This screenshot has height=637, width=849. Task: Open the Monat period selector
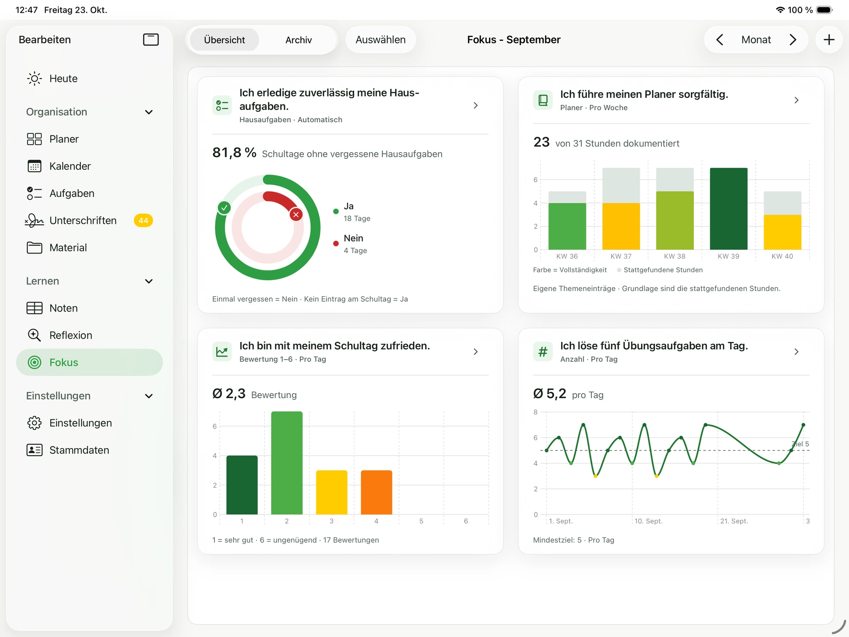(756, 40)
